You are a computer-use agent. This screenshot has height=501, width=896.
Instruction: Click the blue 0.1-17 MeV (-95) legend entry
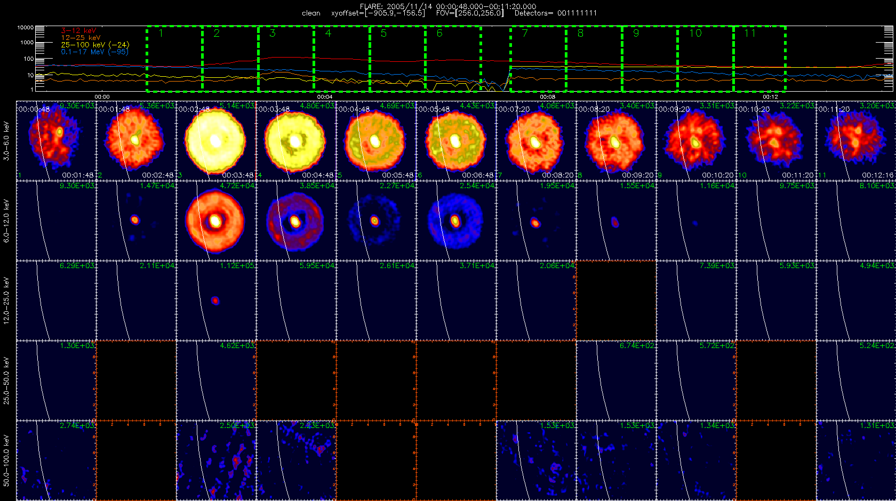click(94, 52)
